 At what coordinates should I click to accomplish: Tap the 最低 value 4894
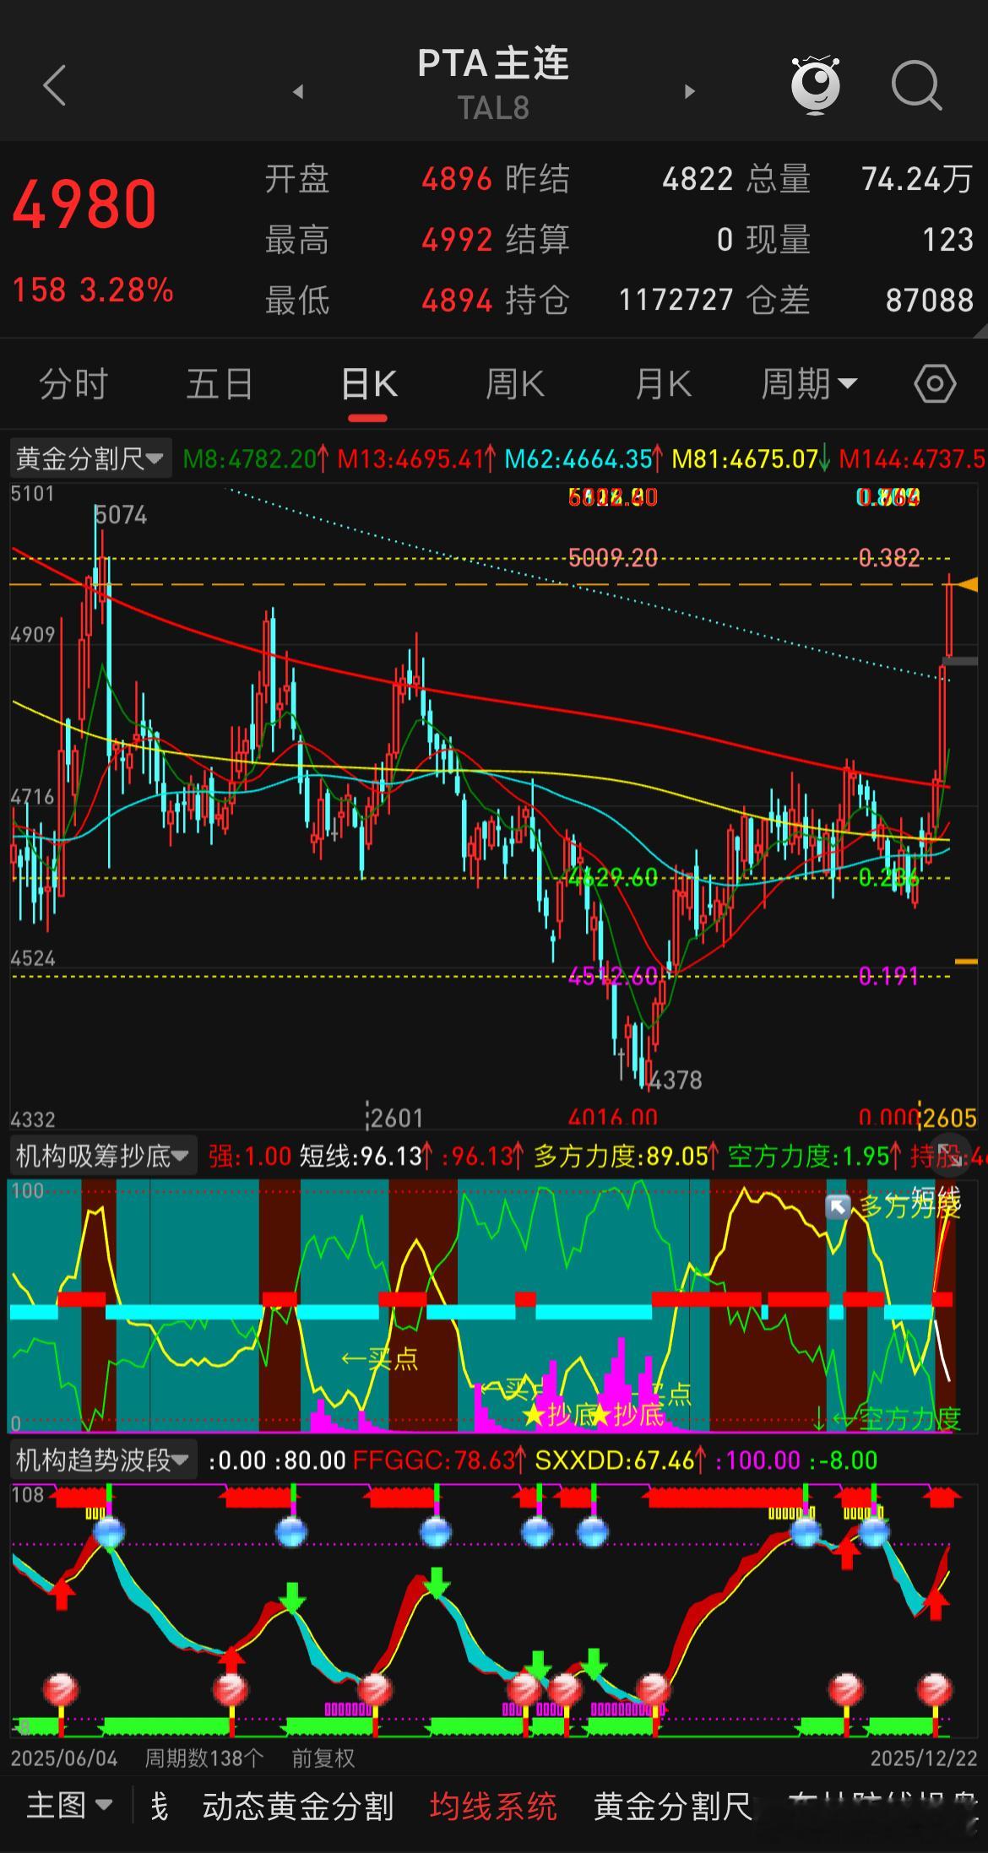(457, 301)
